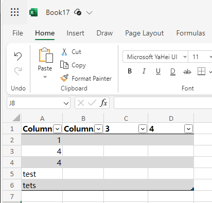Apply cell borders

[x=201, y=71]
